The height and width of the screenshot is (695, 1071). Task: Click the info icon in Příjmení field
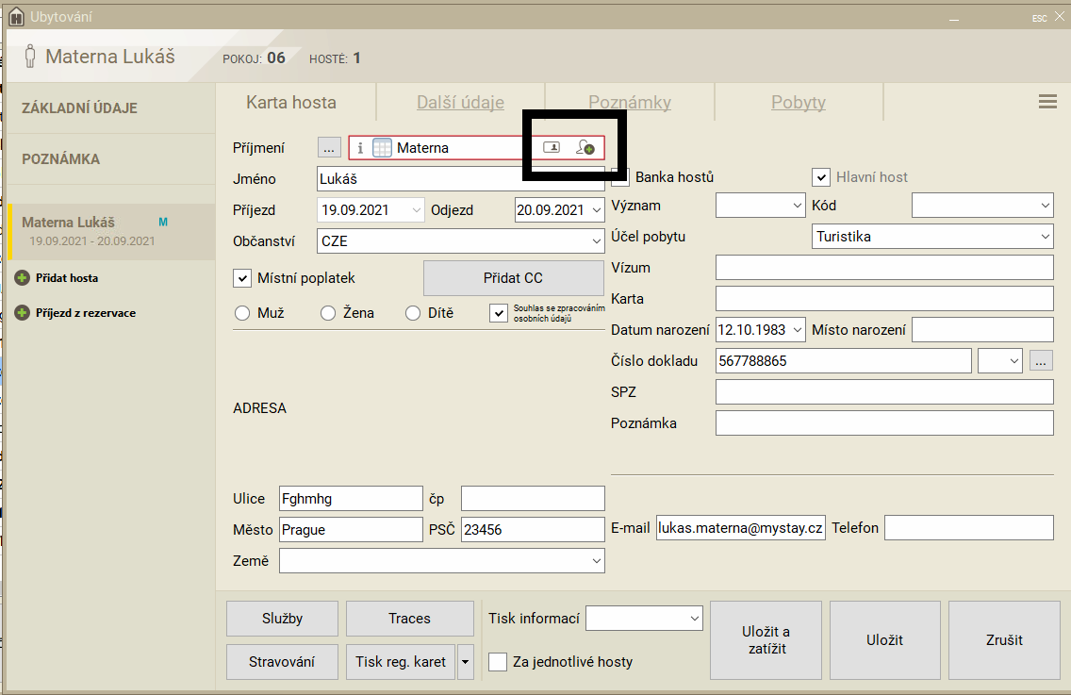(x=360, y=148)
